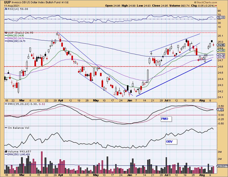
Task: Click the blue OBV annotation box
Action: (171, 142)
